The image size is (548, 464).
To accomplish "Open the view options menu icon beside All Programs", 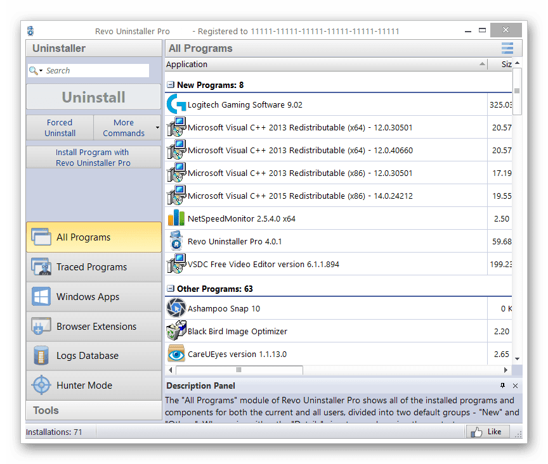I will 507,48.
